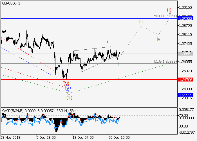197x141 pixels.
Task: Click the -0.012797 MACD scale value
Action: tap(187, 133)
